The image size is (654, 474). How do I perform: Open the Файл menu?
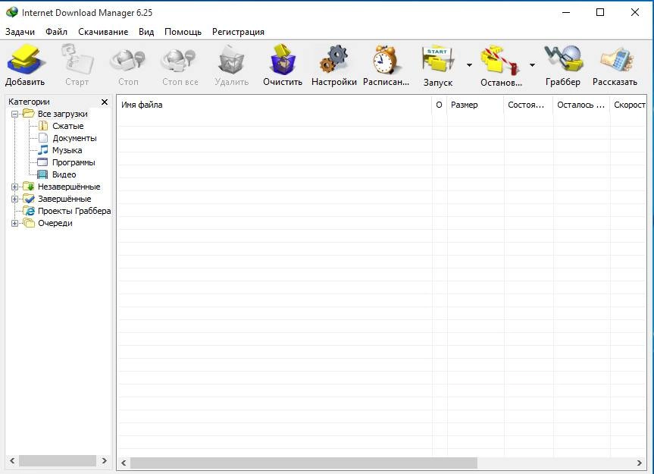56,32
